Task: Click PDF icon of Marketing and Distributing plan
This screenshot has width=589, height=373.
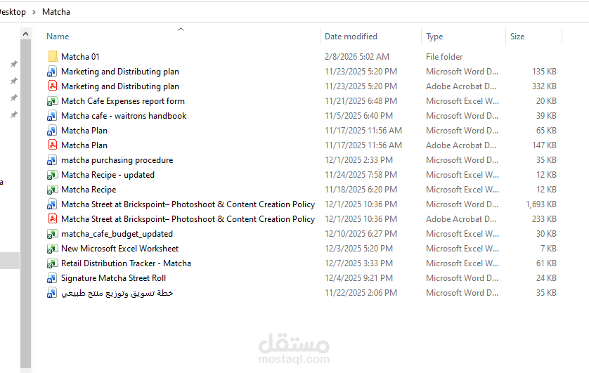Action: (52, 86)
